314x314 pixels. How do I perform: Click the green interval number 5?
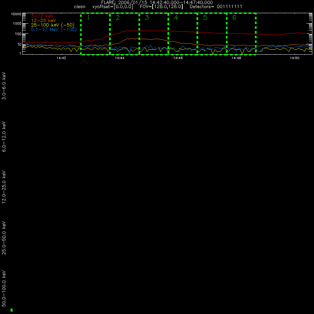coord(205,18)
